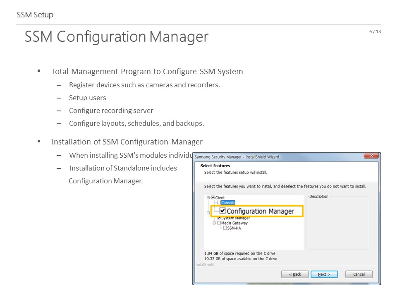This screenshot has width=397, height=298.
Task: Click 'Configure layouts, schedules, and backups.' line
Action: pos(136,123)
